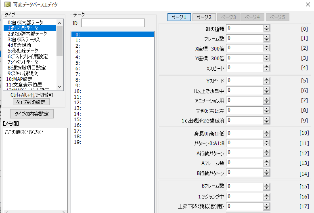Click the type list scroll-up arrow
Viewport: 314px width, 213px height.
tap(59, 23)
